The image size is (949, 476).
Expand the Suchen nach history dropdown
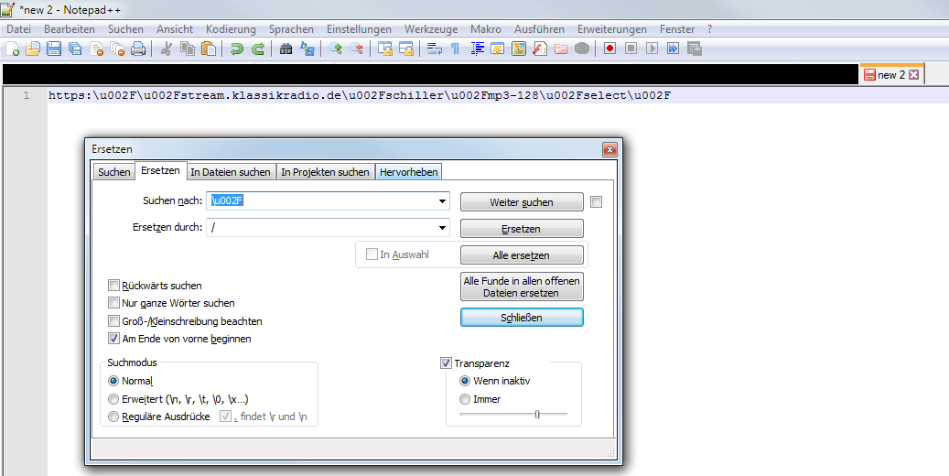[x=442, y=201]
